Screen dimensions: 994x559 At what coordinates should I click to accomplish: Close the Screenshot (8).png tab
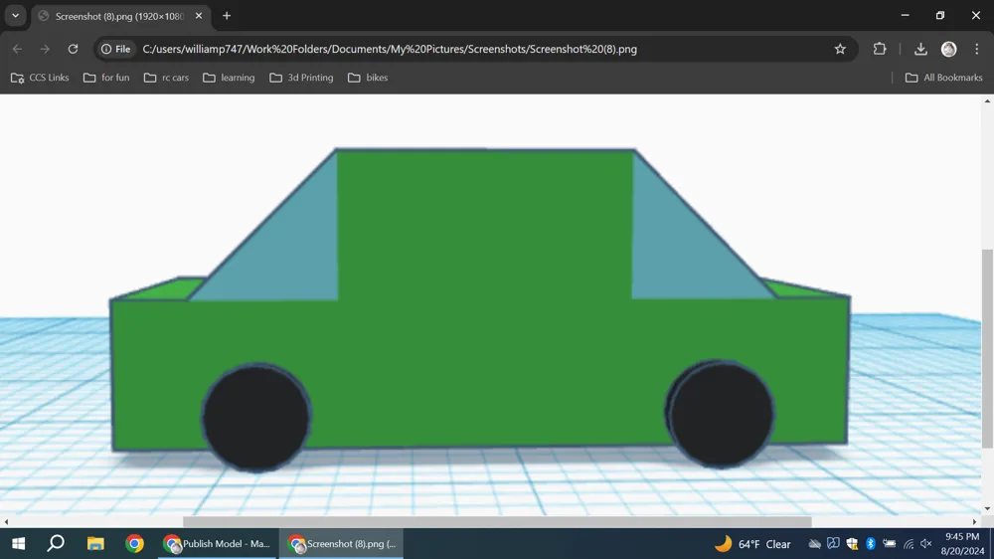[x=199, y=16]
